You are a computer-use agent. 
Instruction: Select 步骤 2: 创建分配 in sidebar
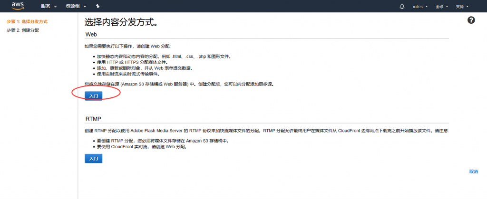tap(23, 30)
